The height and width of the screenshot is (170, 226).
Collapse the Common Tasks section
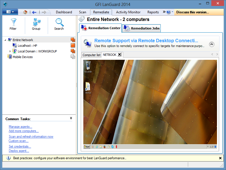click(71, 118)
